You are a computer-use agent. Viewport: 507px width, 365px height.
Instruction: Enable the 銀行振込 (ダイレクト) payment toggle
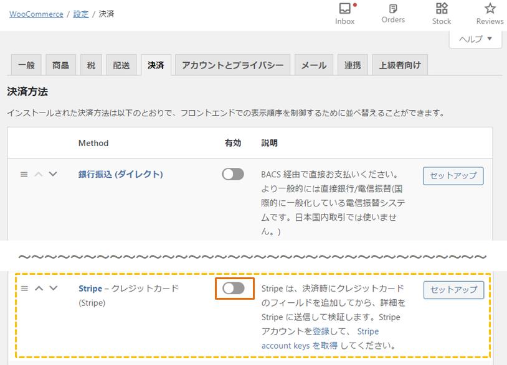233,174
